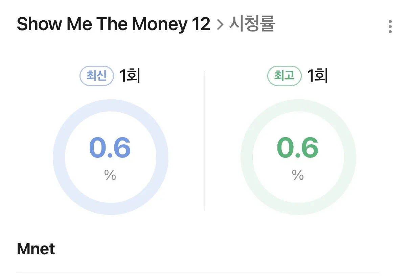Click the number 12 in the title
Viewport: 408px width, 276px height.
(x=200, y=24)
